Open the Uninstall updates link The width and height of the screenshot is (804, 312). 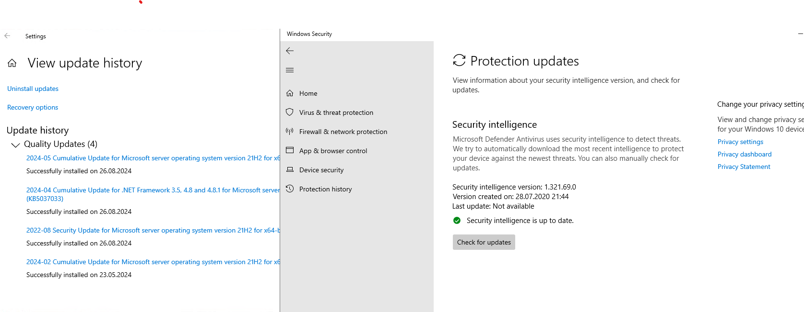(x=33, y=89)
